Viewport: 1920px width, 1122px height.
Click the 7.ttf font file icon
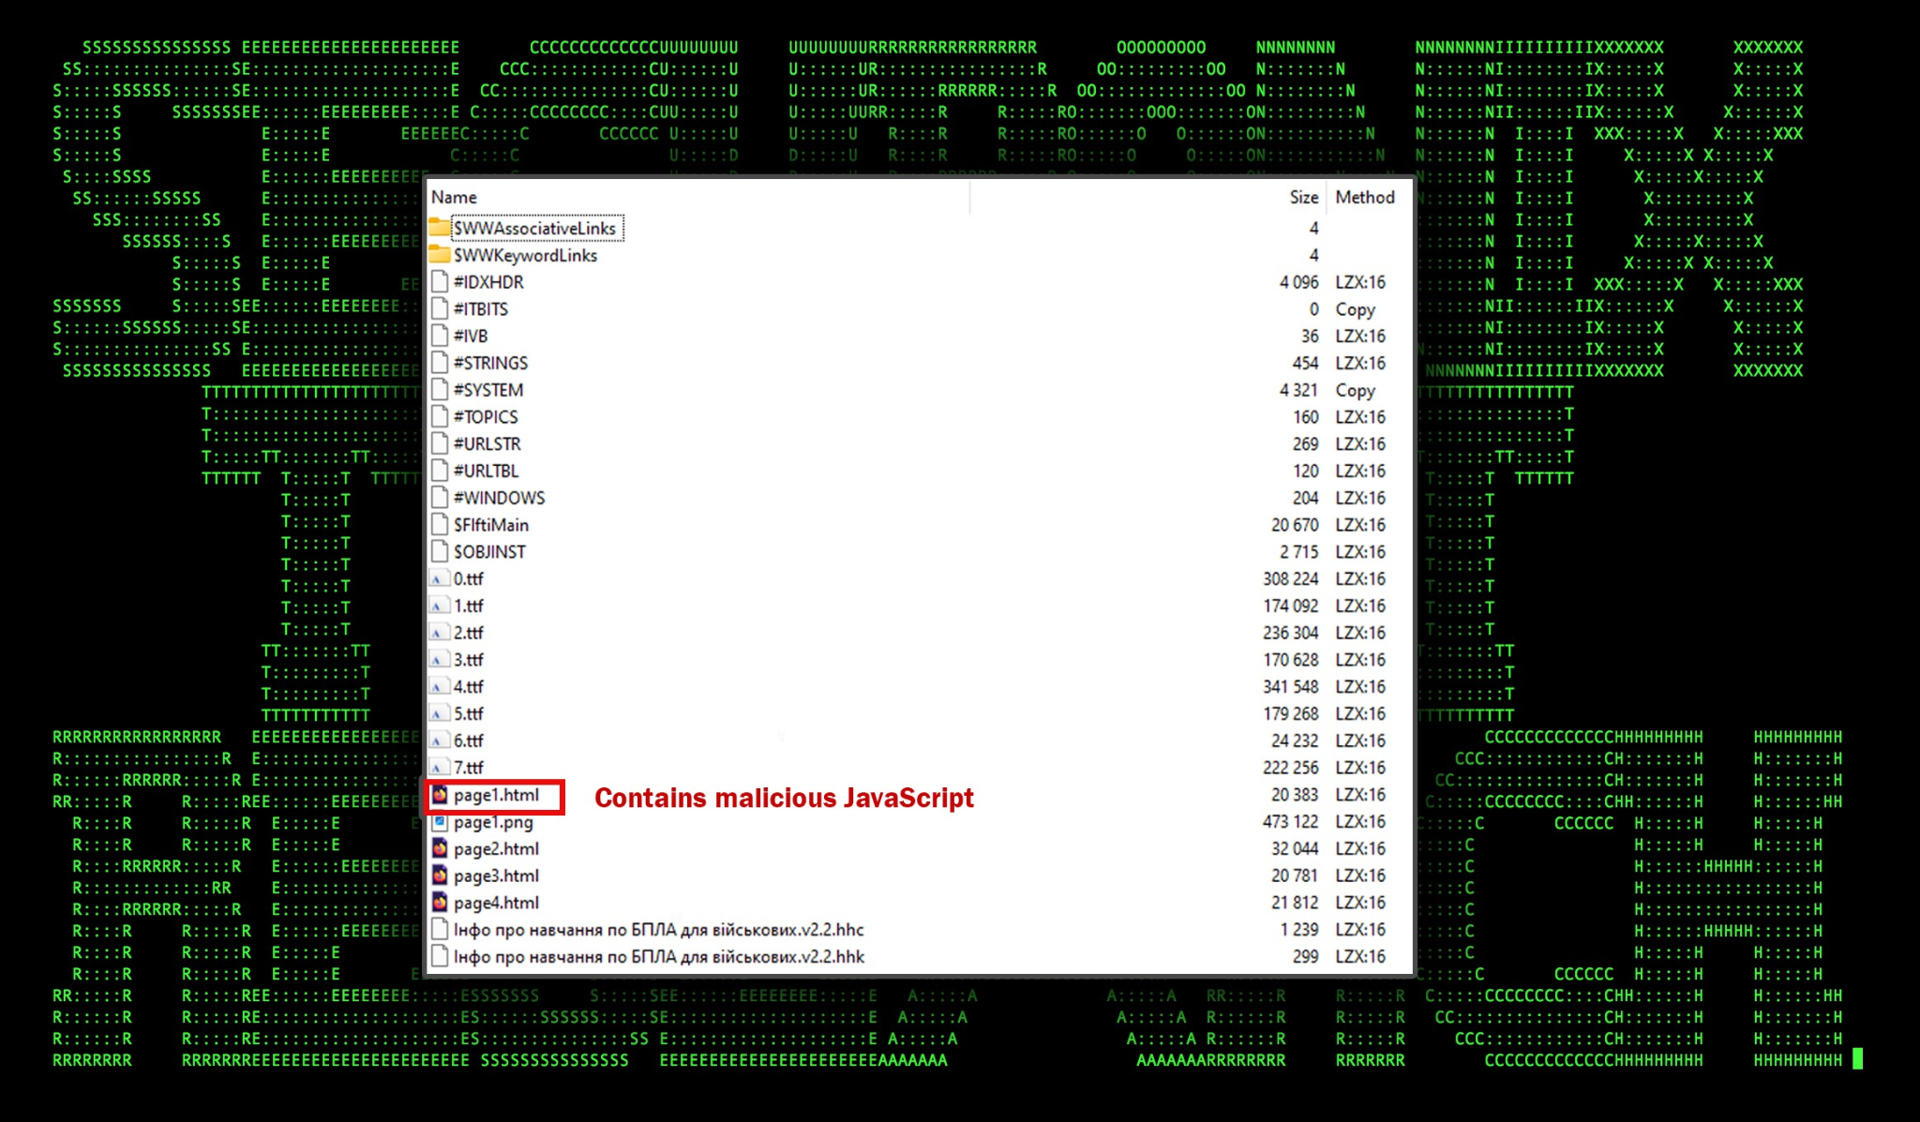click(438, 768)
